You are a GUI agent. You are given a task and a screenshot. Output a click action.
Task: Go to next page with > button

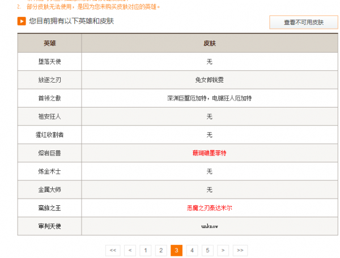223,251
